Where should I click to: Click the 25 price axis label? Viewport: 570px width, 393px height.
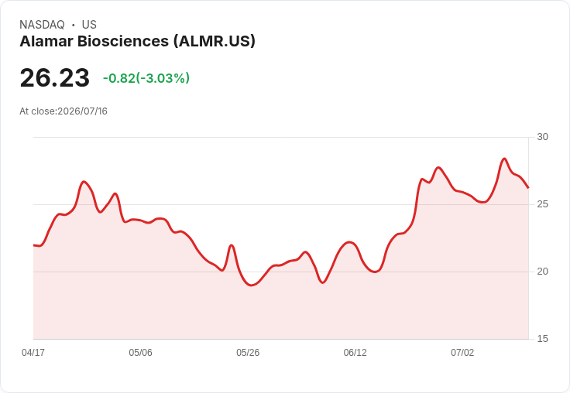point(542,204)
